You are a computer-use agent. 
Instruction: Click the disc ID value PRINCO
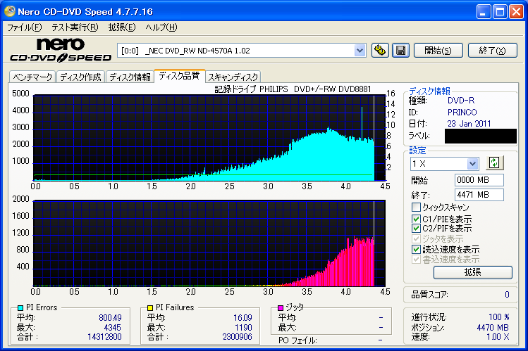click(462, 112)
